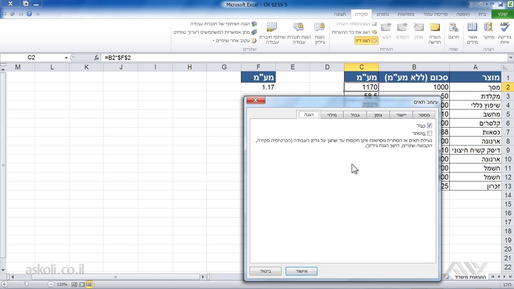Viewport: 514px width, 289px height.
Task: Click Show All Comments (הצג את כל ההערות)
Action: [x=355, y=32]
